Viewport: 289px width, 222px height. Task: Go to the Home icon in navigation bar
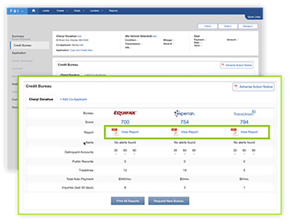(33, 11)
